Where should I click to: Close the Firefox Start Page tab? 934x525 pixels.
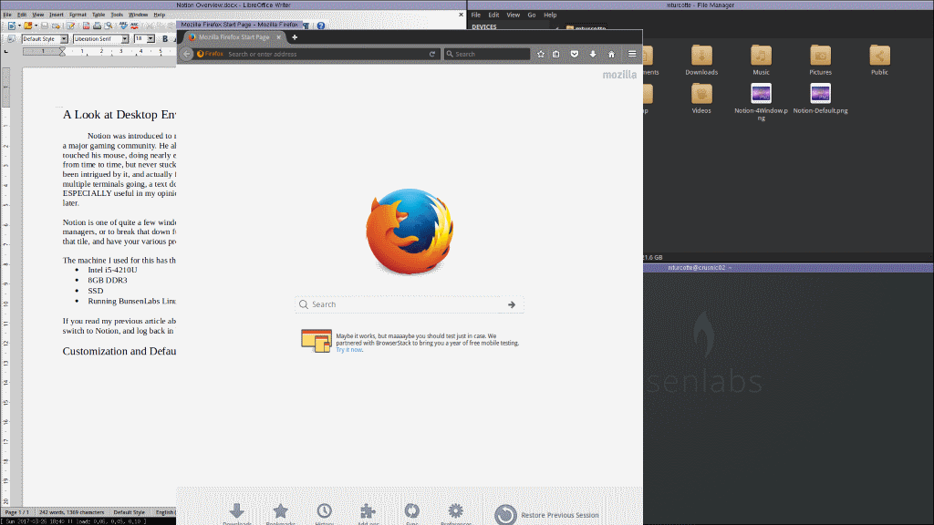pyautogui.click(x=279, y=36)
